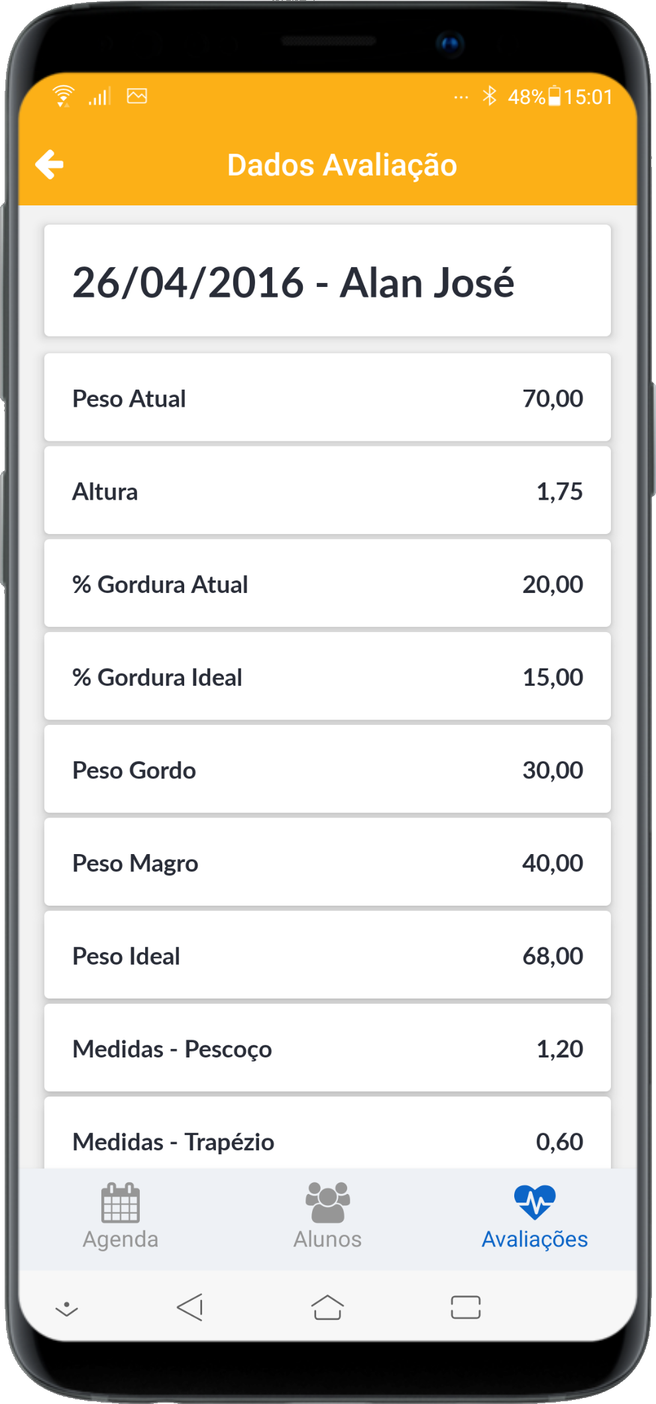Switch to the Alunos tab label
Viewport: 656px width, 1404px height.
point(327,1239)
